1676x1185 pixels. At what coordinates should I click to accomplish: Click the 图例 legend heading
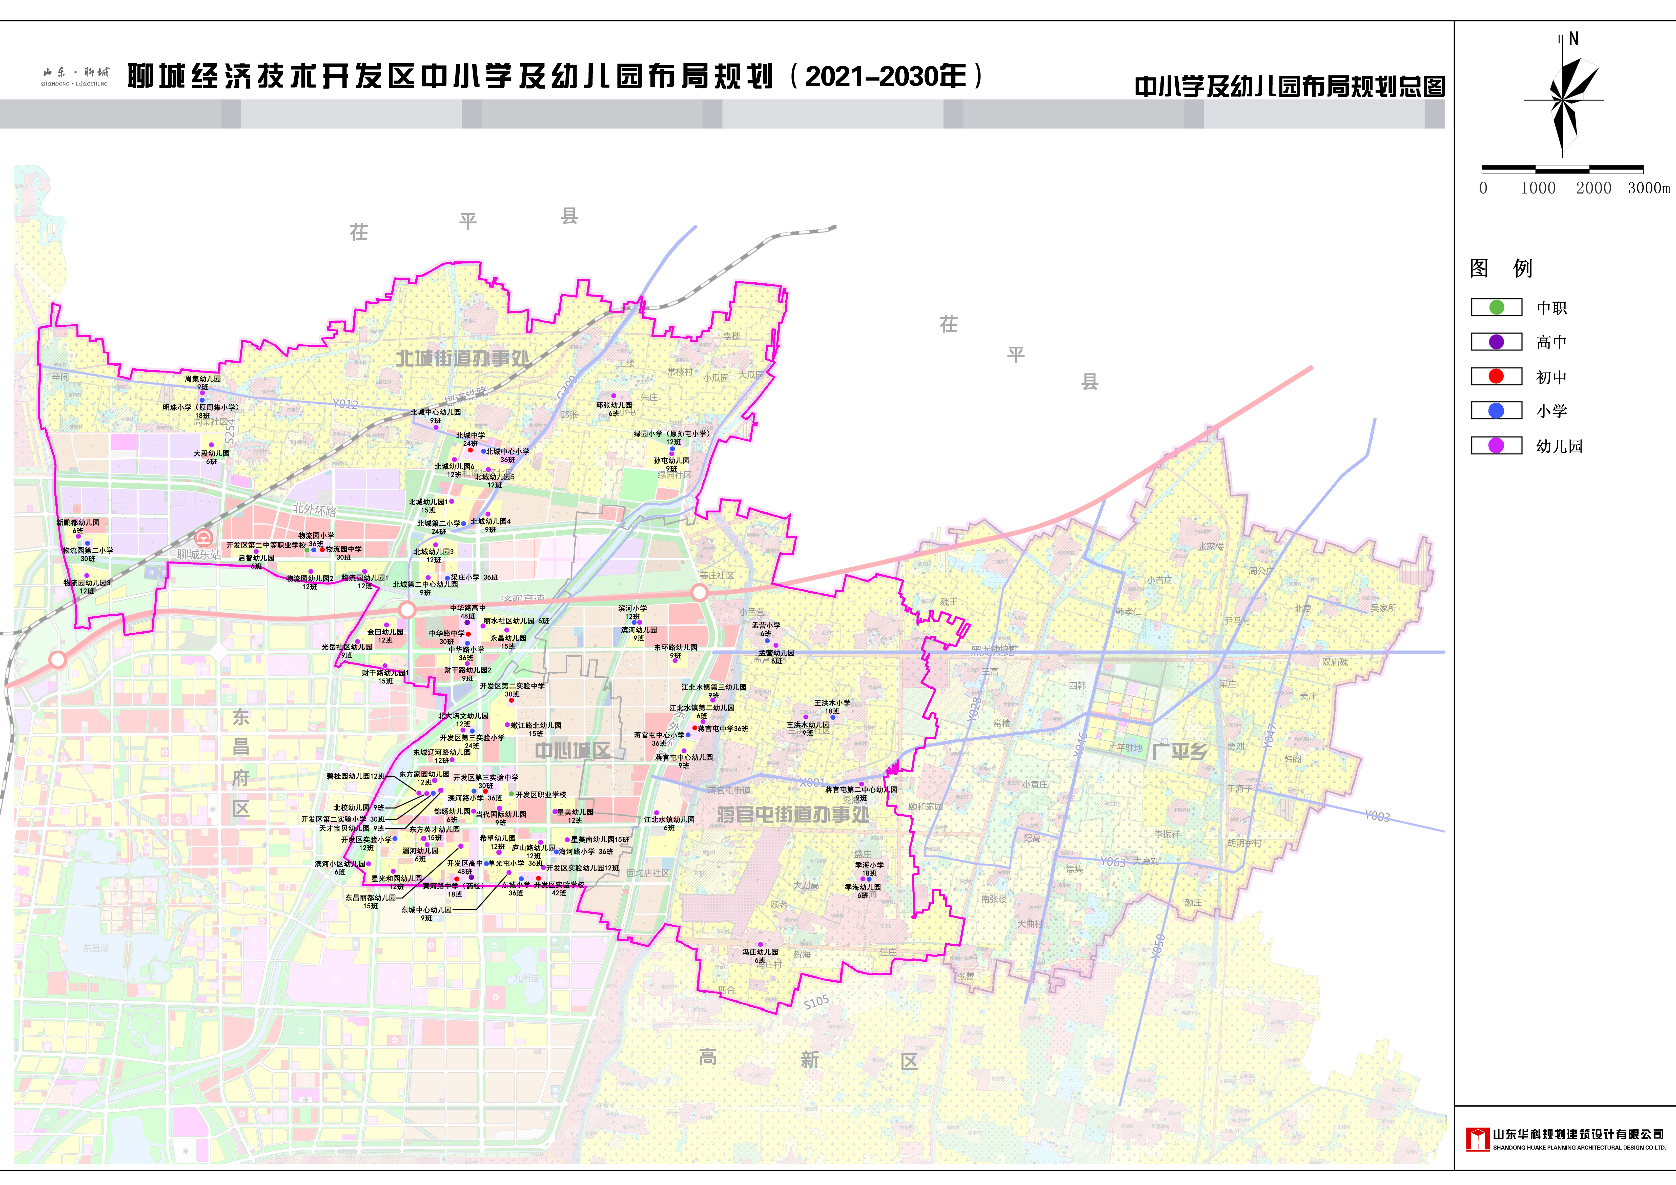click(x=1501, y=268)
